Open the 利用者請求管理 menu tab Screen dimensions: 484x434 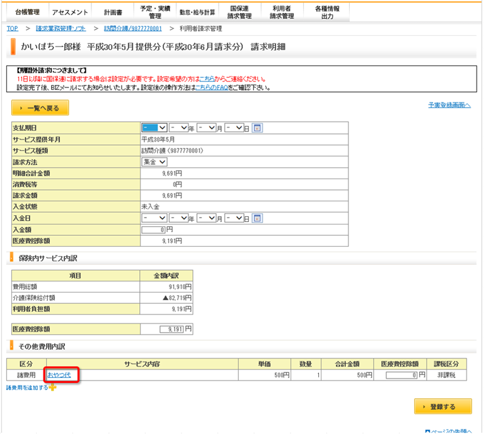[282, 12]
